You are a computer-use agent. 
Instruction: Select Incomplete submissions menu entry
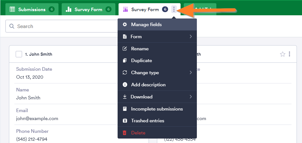click(x=157, y=109)
